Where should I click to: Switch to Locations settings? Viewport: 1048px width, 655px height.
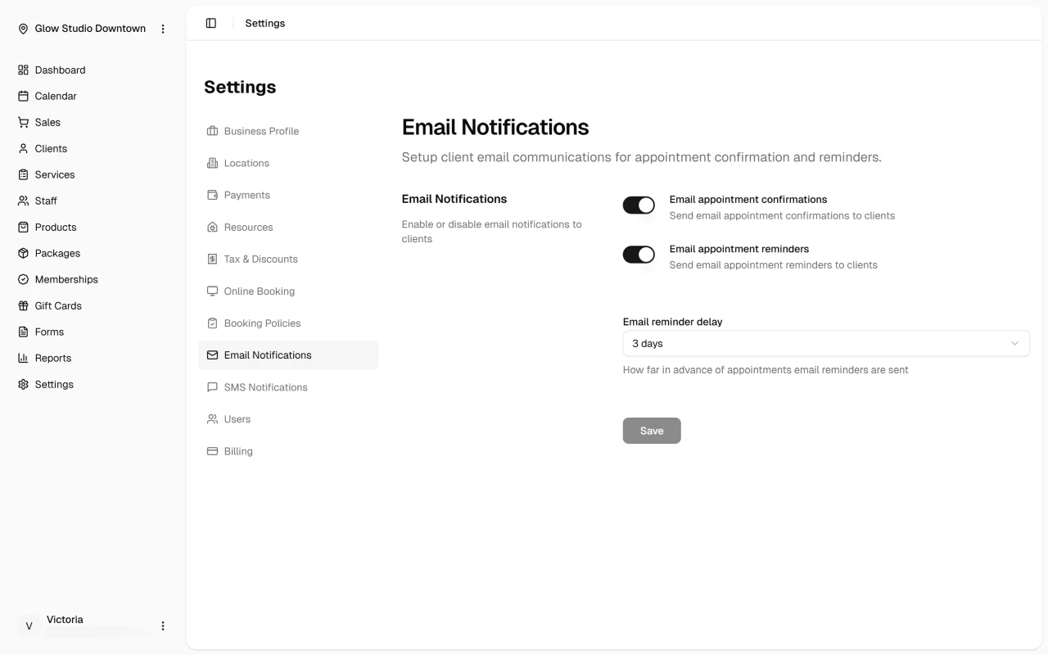pos(288,163)
